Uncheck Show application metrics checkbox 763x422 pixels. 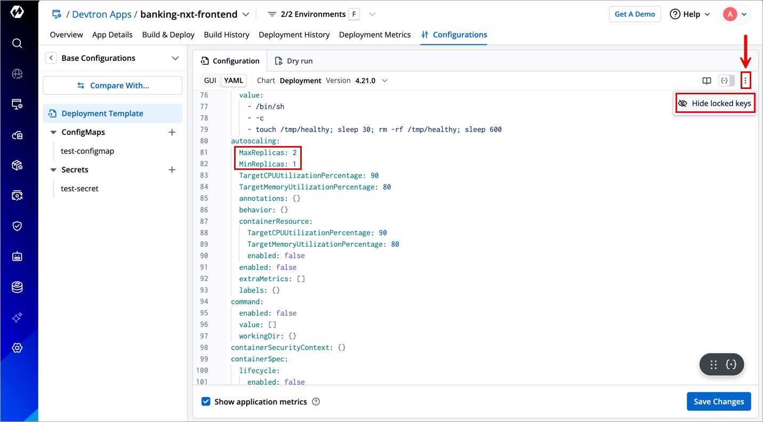click(x=206, y=402)
